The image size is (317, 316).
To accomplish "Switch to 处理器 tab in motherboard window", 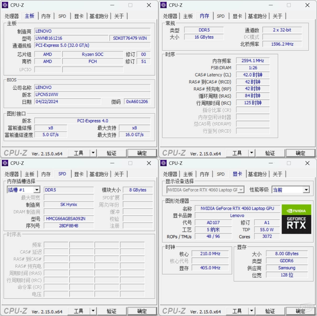I will [x=12, y=16].
